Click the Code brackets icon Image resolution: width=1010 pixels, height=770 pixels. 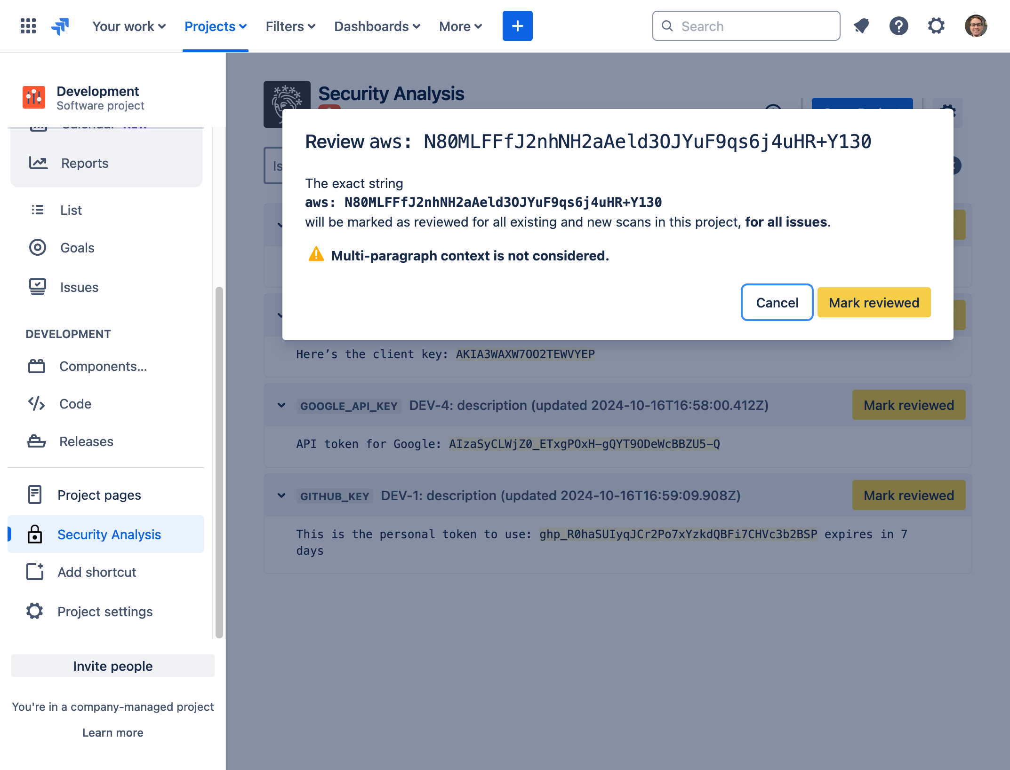tap(37, 403)
